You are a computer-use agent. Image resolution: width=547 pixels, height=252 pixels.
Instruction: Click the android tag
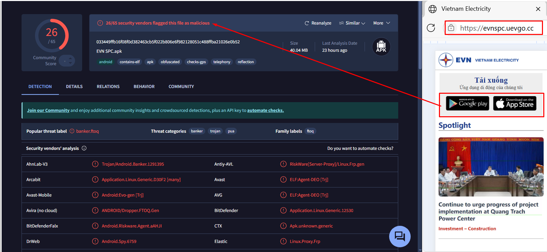point(105,62)
